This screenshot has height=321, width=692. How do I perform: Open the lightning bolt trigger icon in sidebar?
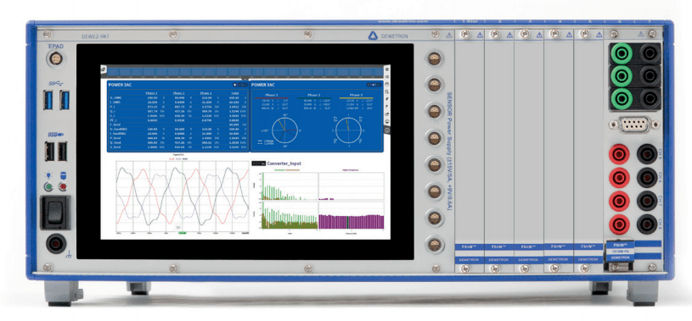click(x=387, y=99)
